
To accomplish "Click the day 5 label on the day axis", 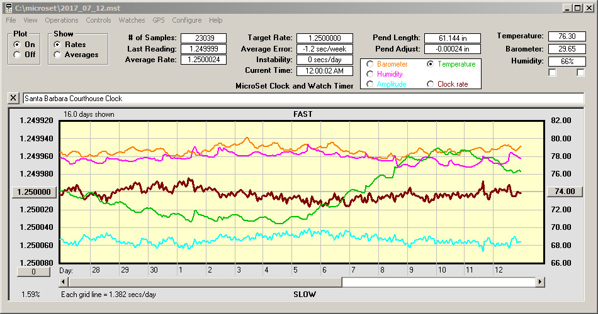I will pos(295,270).
